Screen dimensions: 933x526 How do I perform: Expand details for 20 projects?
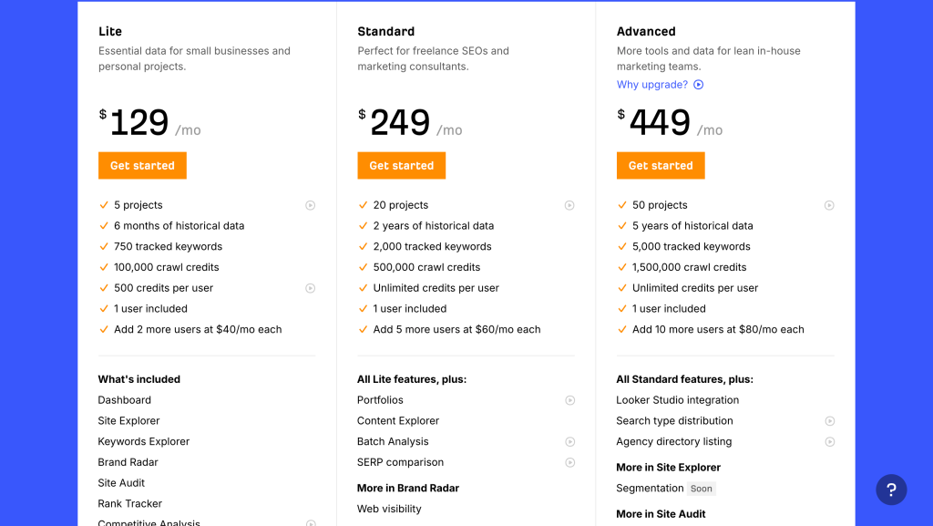click(569, 205)
